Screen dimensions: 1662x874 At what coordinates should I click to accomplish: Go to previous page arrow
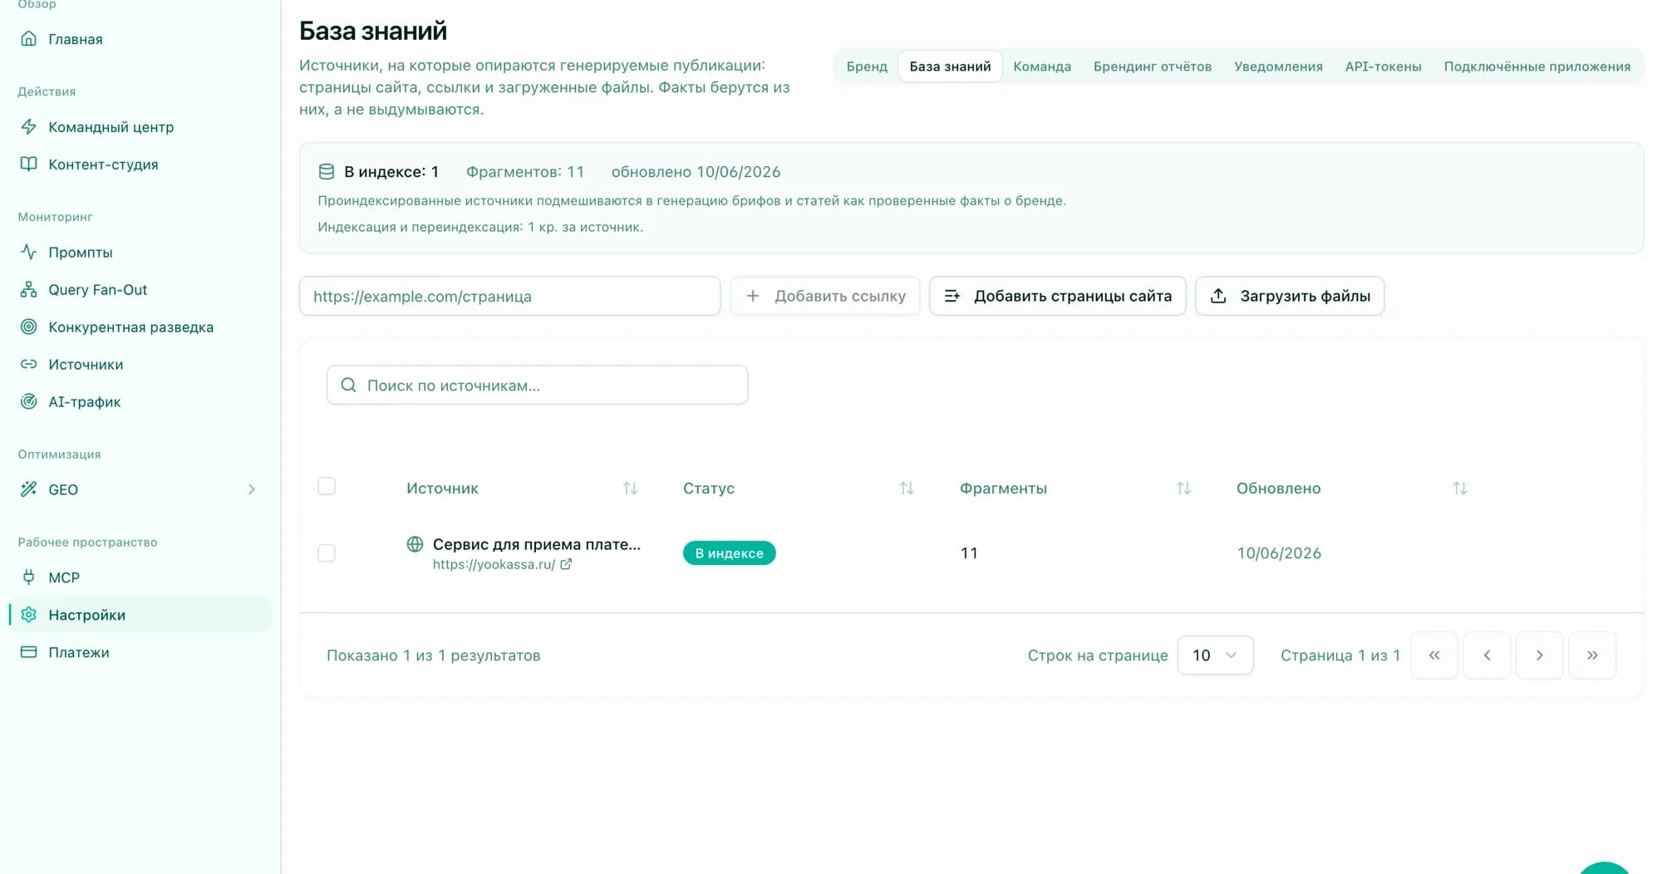click(x=1487, y=655)
